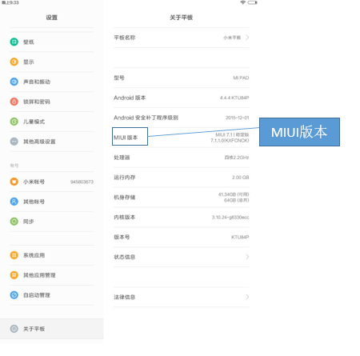Click the blue MIUI版本 callout box

click(299, 132)
